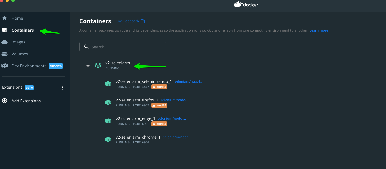Click the Images cloud icon in sidebar
Screen dimensions: 386x169
(x=4, y=42)
